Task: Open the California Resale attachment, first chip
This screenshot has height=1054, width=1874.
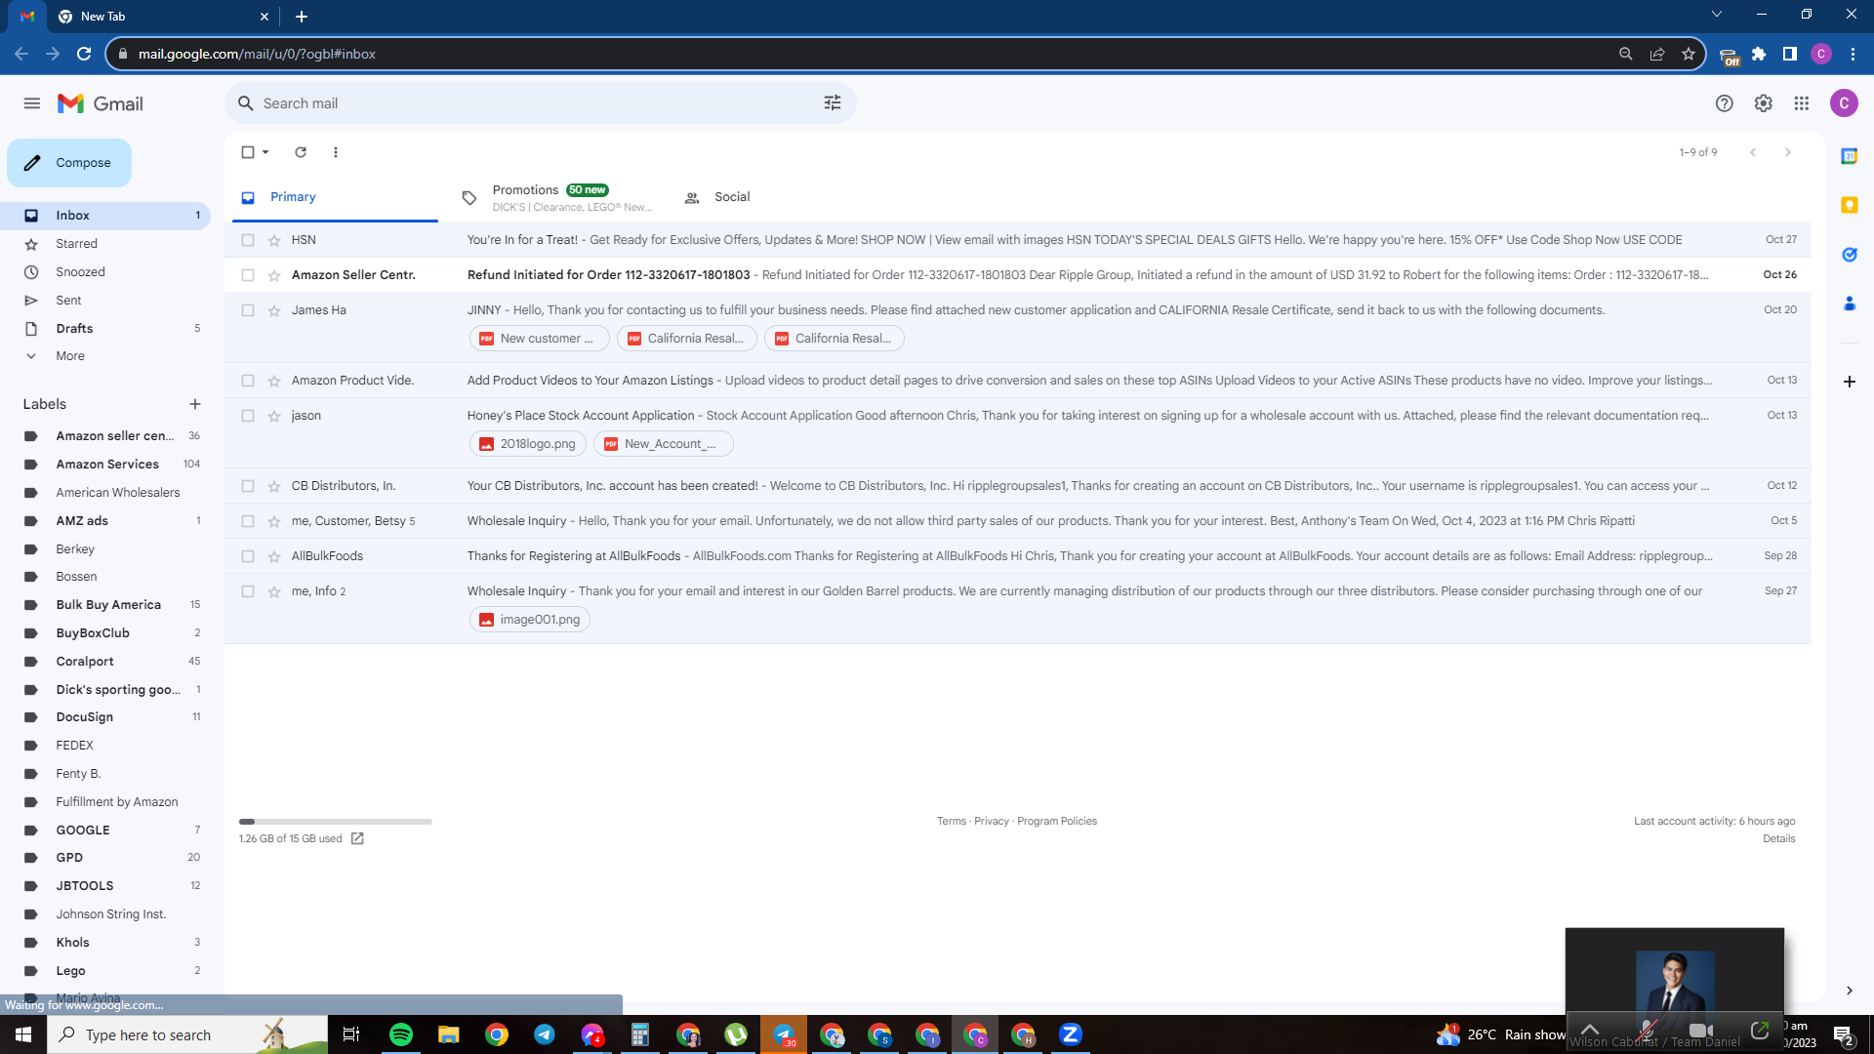Action: click(687, 339)
